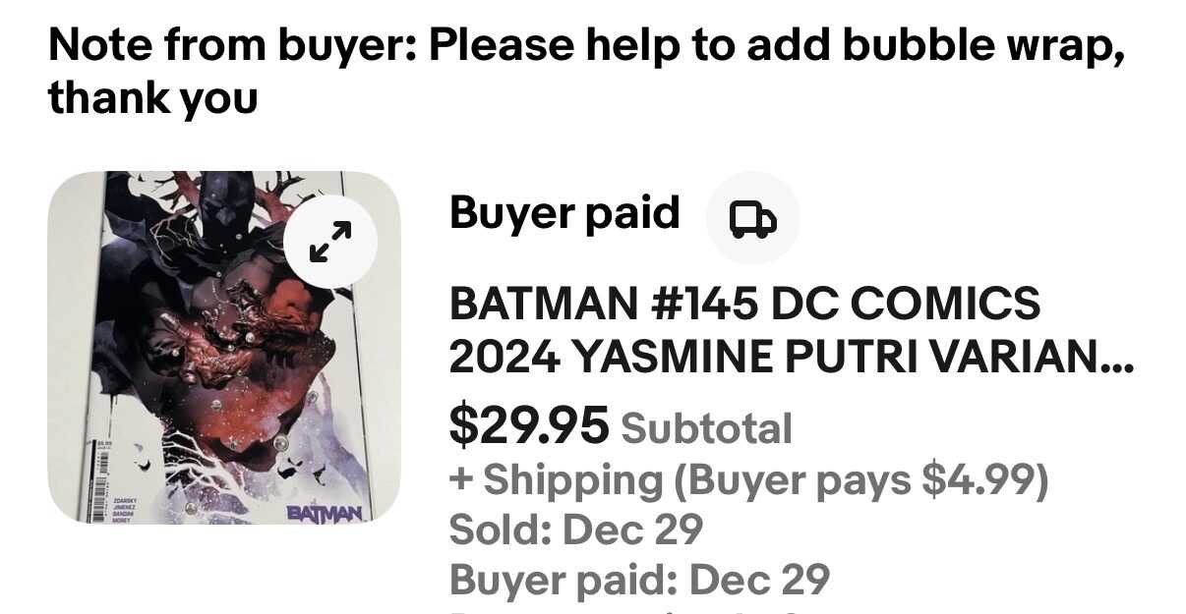The width and height of the screenshot is (1186, 614).
Task: Click the "Subtotal" label
Action: [706, 428]
